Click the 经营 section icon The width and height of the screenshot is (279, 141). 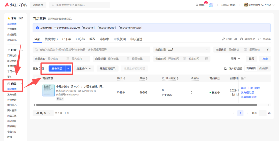(x=9, y=50)
